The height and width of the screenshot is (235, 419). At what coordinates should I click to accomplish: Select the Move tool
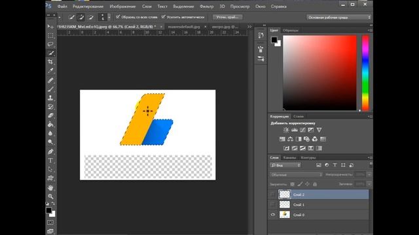(50, 27)
